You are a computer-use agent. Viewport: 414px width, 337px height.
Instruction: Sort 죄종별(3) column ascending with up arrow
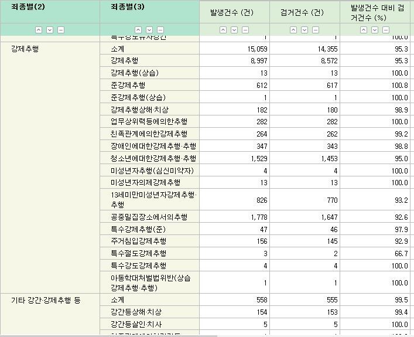point(138,30)
